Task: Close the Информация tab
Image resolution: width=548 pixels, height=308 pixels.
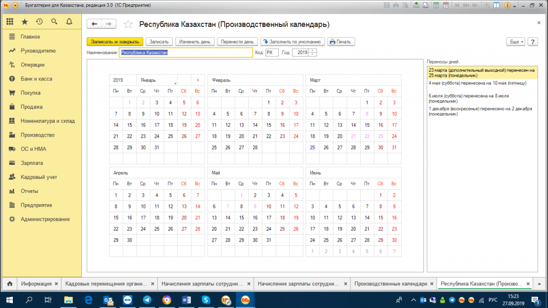Action: coord(56,283)
